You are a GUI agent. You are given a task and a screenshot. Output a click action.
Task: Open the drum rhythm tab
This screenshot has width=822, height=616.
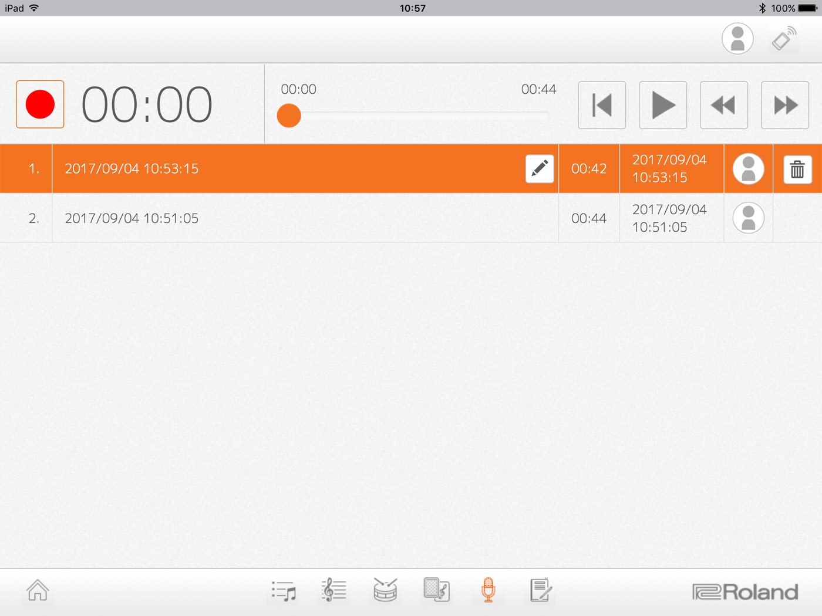point(385,591)
